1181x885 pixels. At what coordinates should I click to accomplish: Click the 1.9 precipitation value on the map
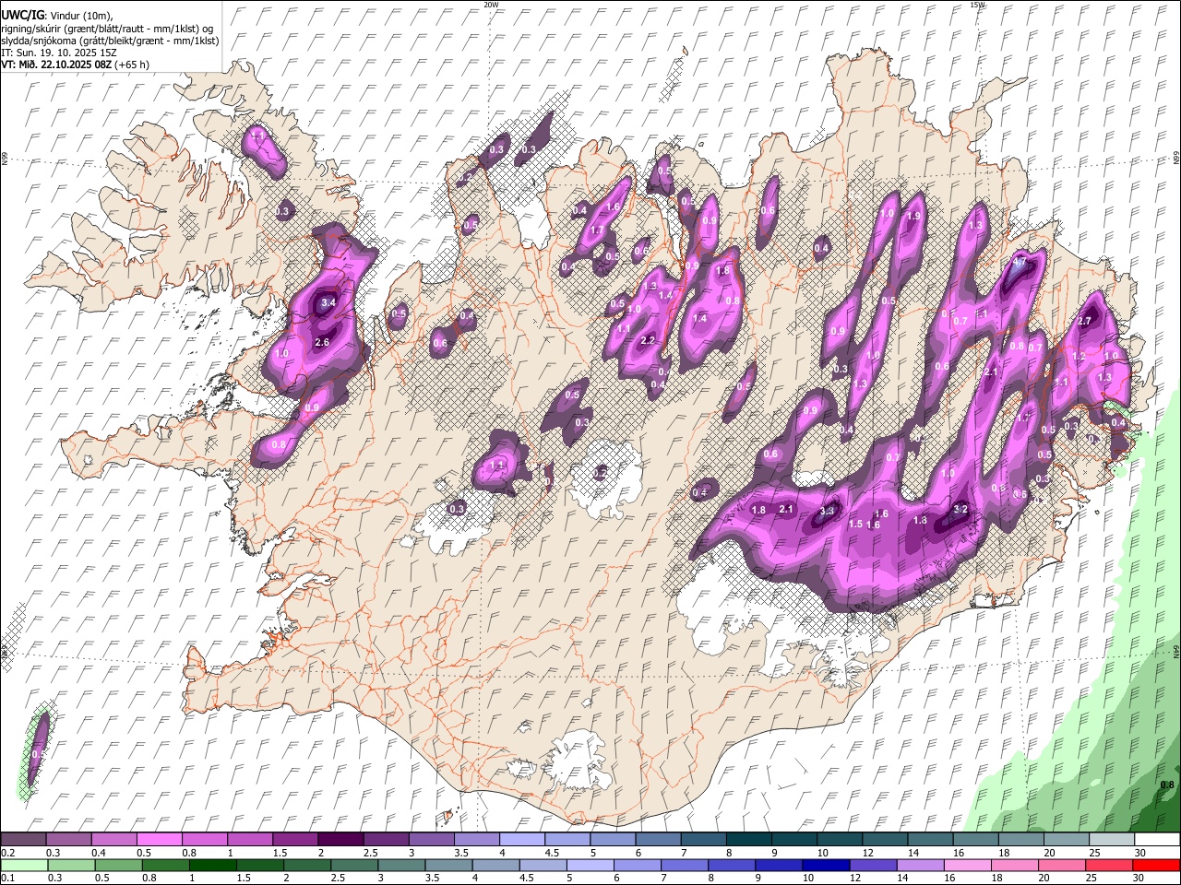(x=914, y=216)
